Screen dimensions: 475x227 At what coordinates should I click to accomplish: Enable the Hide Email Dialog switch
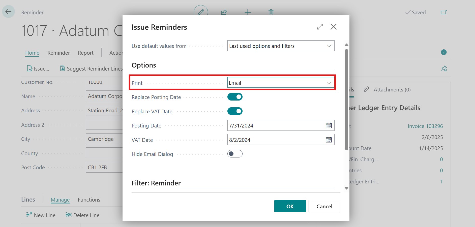235,154
